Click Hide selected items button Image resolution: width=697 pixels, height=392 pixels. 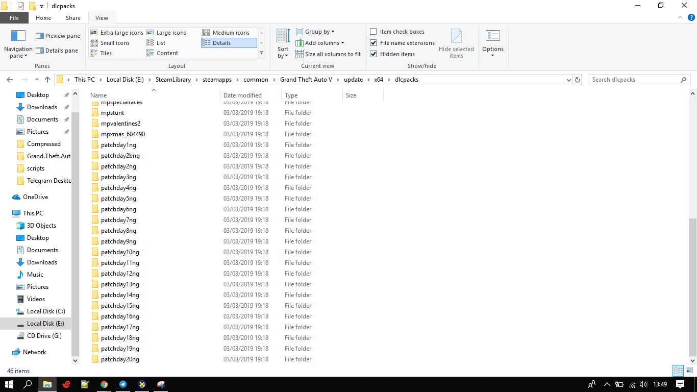point(456,43)
